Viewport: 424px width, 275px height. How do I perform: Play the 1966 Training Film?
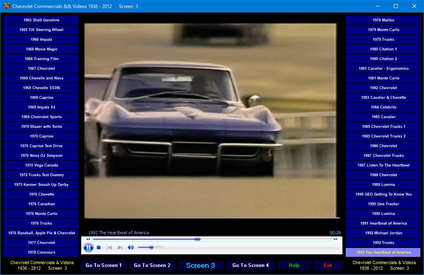point(42,59)
